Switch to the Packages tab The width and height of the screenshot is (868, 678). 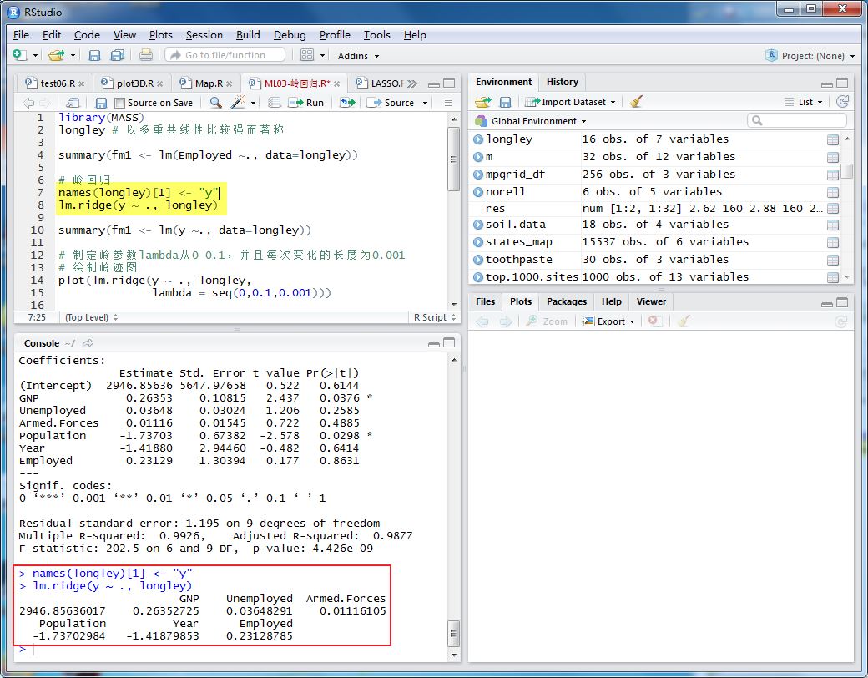[567, 301]
